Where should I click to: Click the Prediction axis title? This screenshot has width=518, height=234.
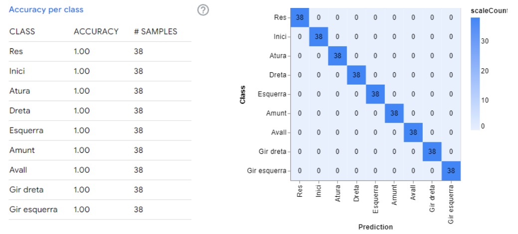pyautogui.click(x=375, y=227)
